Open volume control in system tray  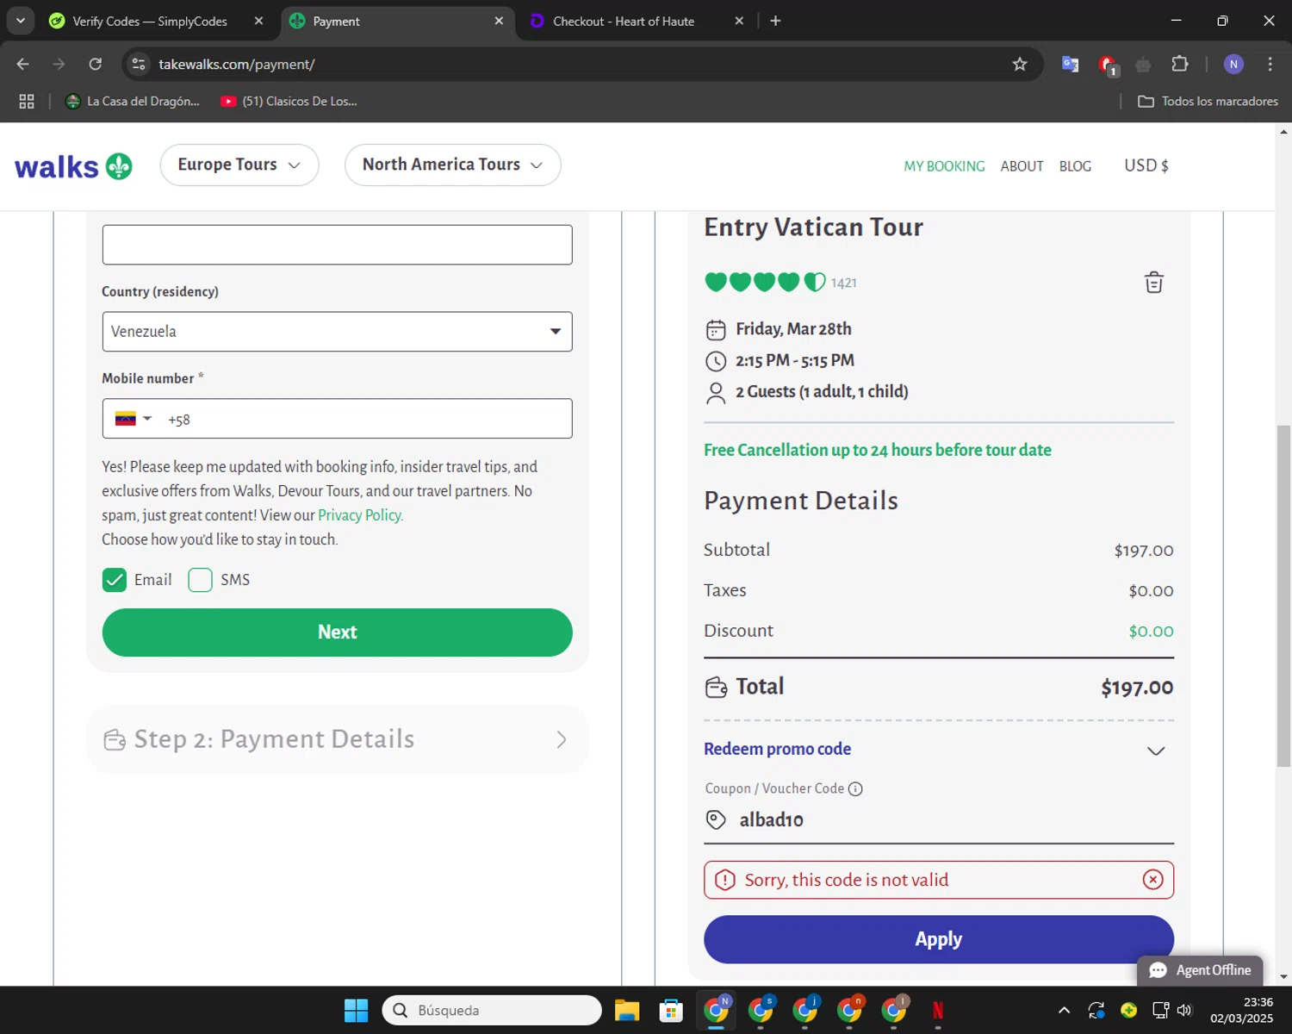(x=1184, y=1010)
